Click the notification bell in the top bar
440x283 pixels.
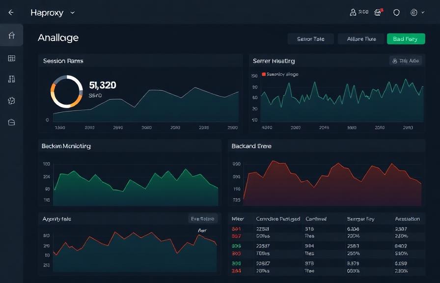coord(377,12)
